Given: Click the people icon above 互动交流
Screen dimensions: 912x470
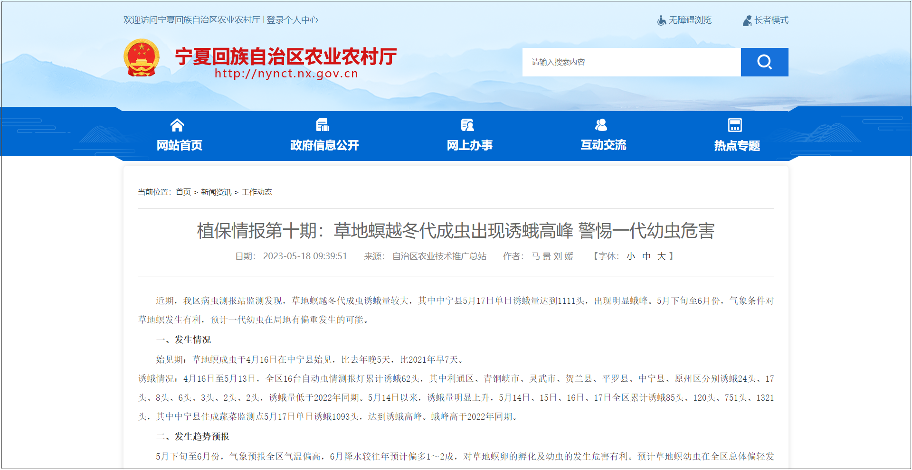Looking at the screenshot, I should pos(601,125).
